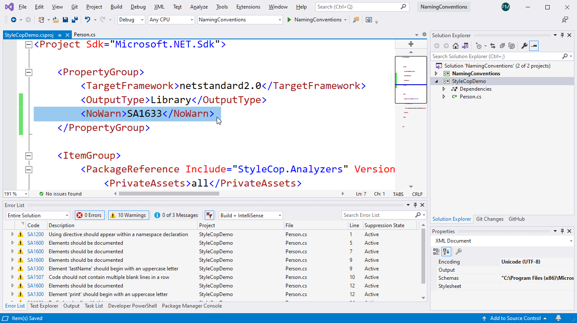Click the Categorized icon in Properties panel
Image resolution: width=577 pixels, height=323 pixels.
pos(437,252)
